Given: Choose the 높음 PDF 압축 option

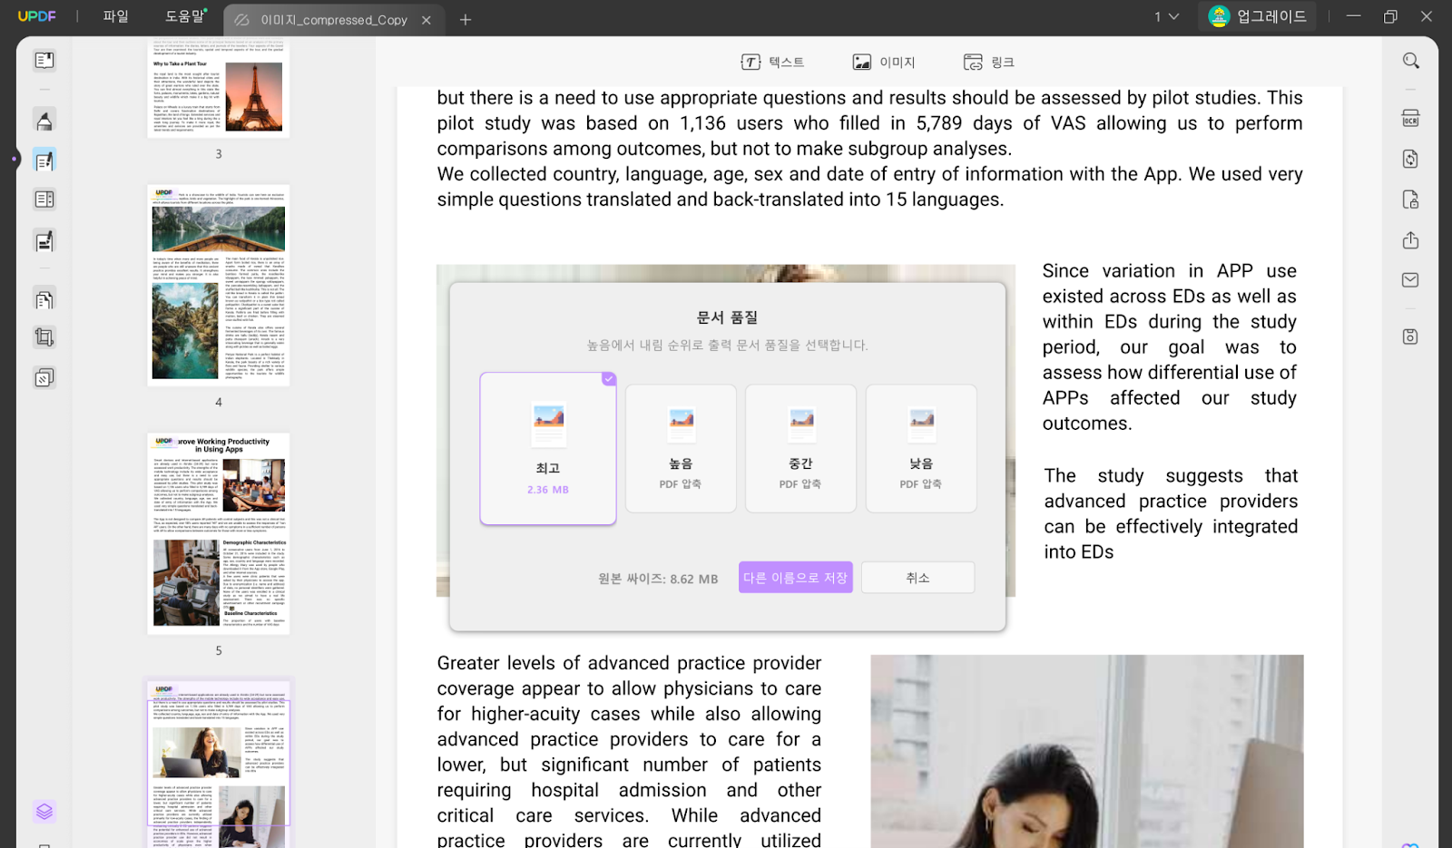Looking at the screenshot, I should (x=681, y=449).
